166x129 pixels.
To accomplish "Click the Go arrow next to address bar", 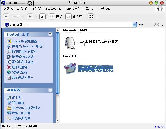I will click(x=141, y=25).
